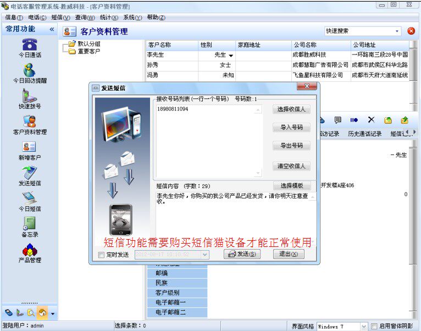Image resolution: width=421 pixels, height=331 pixels.
Task: Click the 公司地址 column header
Action: coord(380,45)
